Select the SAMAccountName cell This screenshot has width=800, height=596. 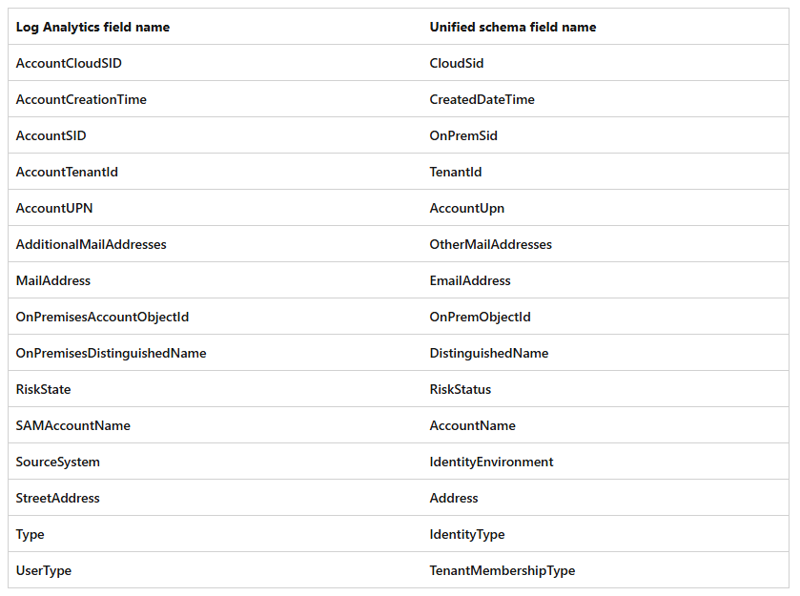coord(73,425)
